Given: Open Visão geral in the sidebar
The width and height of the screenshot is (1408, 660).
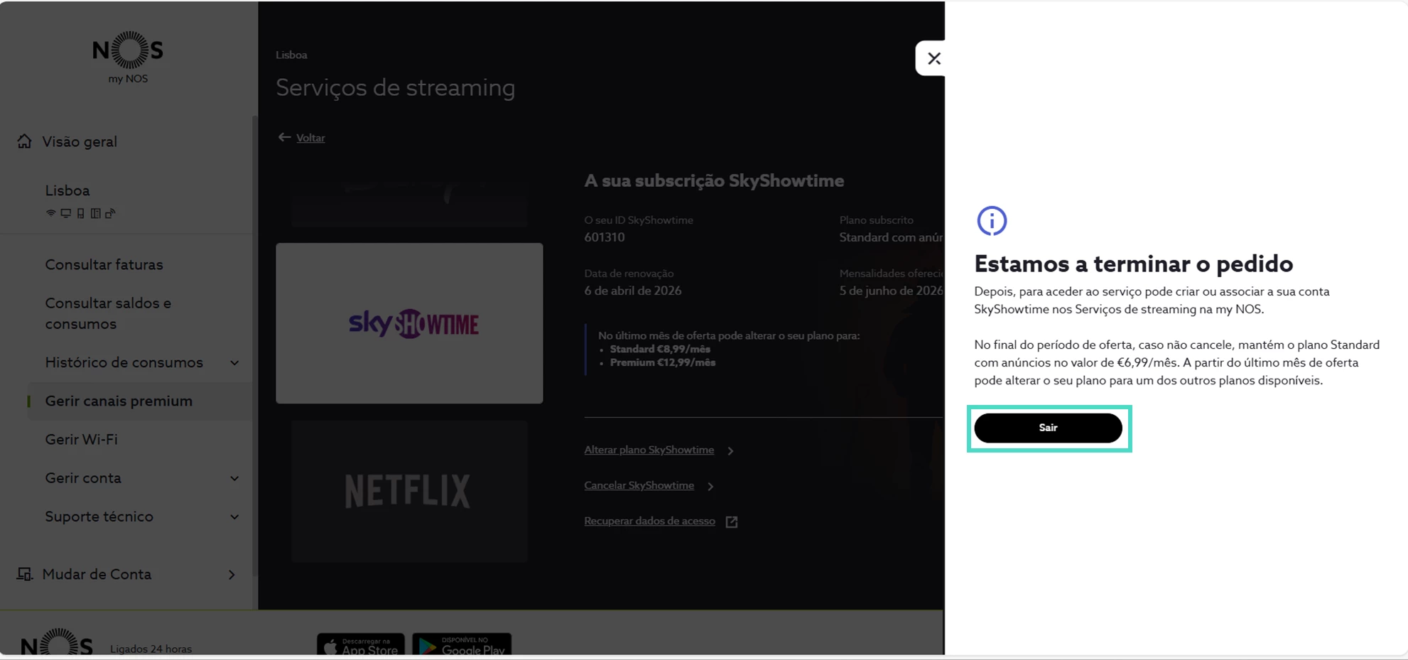Looking at the screenshot, I should 80,141.
